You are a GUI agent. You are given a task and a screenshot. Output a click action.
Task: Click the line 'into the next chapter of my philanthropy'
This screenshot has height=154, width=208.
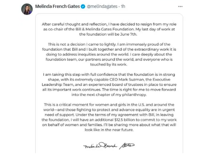tap(109, 95)
